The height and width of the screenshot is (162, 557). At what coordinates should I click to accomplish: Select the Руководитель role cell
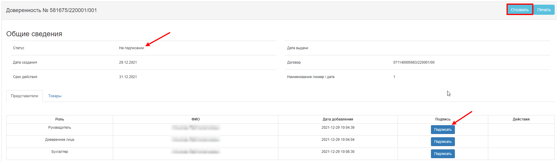tap(60, 128)
